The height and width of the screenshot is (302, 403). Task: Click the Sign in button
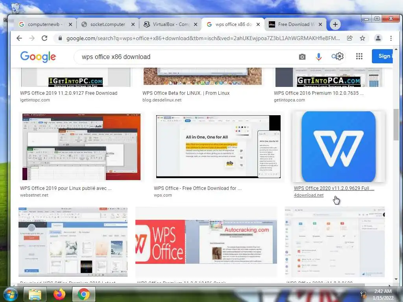tap(383, 56)
